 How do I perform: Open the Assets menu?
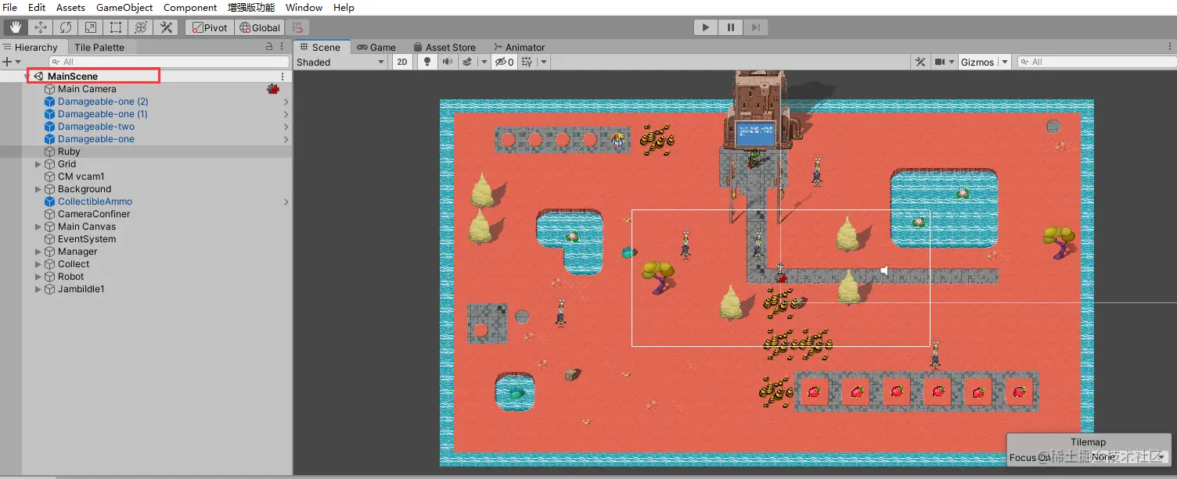click(x=70, y=7)
